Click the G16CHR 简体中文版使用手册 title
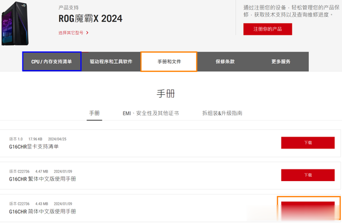Viewport: 342px width, 224px height. [x=43, y=212]
